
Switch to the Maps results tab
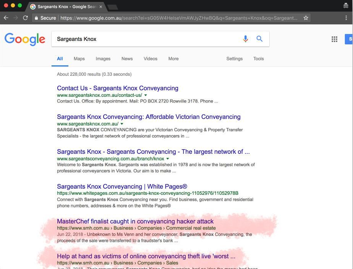79,59
